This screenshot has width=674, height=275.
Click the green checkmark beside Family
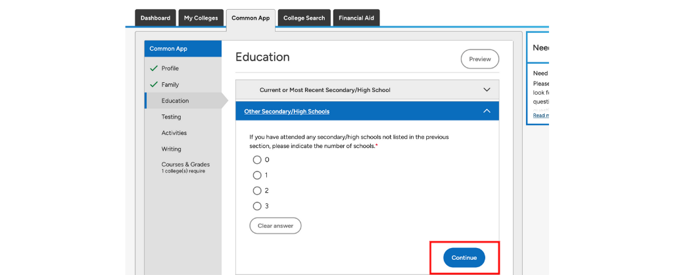tap(153, 85)
